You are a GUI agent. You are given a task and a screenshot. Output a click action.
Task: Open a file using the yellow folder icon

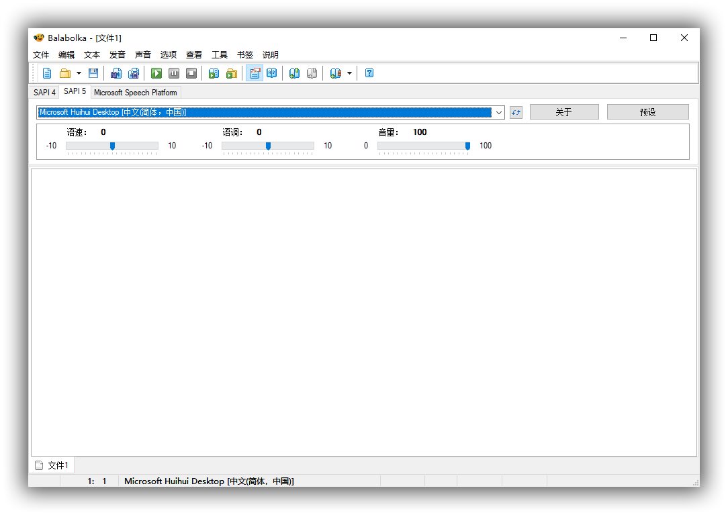pyautogui.click(x=65, y=73)
